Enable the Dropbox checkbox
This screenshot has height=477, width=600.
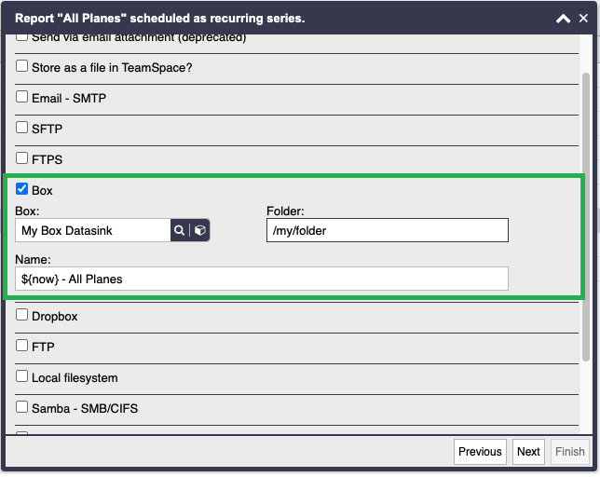pos(21,315)
